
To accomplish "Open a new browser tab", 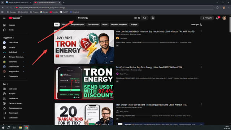I will (x=64, y=3).
